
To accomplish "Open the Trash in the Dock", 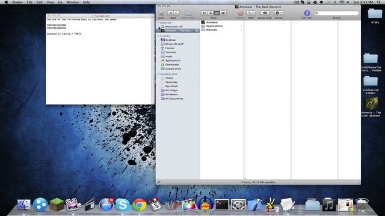I will (362, 205).
